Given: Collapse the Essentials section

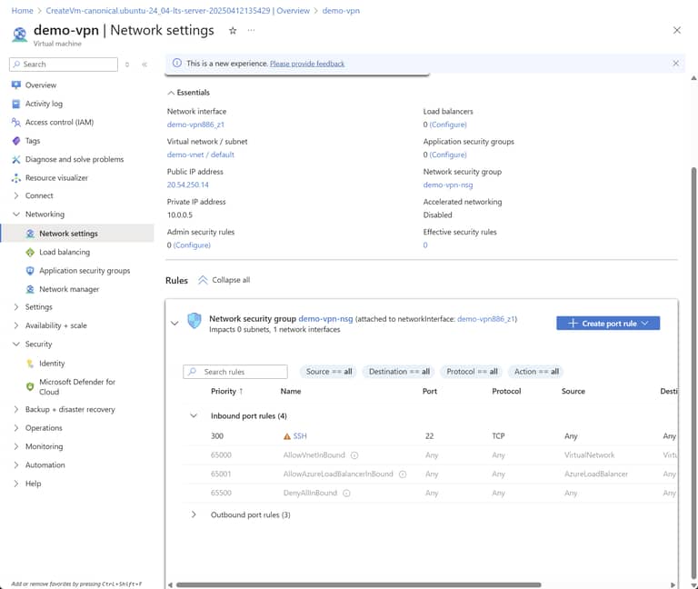Looking at the screenshot, I should 171,93.
